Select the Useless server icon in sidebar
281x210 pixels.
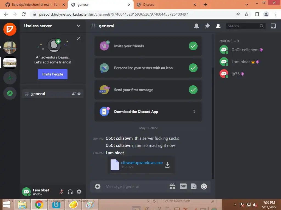point(10,63)
